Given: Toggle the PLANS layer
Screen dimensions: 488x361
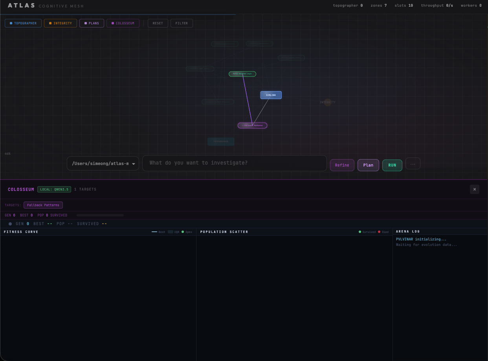Looking at the screenshot, I should (92, 23).
